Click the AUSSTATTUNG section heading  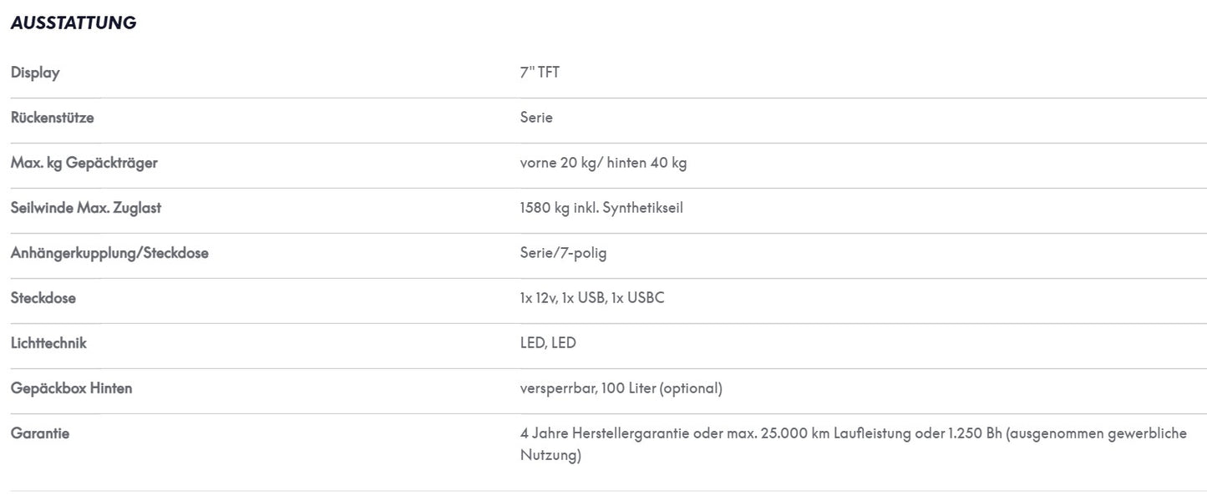coord(74,23)
